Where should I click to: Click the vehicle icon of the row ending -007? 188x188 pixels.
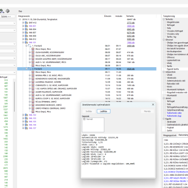(x=26, y=32)
